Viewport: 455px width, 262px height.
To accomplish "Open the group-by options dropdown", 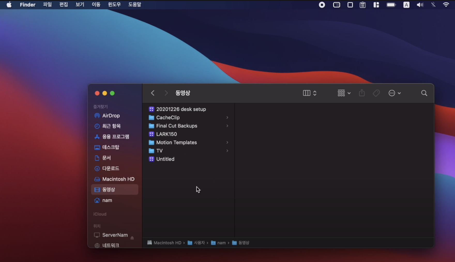I will tap(344, 93).
